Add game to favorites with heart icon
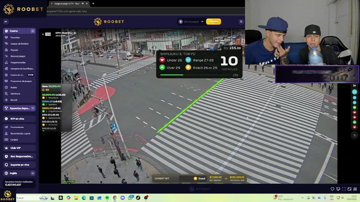This screenshot has height=202, width=360. [332, 189]
